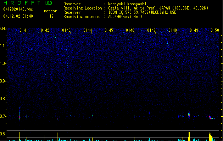Click the 0145 time marker

click(x=109, y=30)
